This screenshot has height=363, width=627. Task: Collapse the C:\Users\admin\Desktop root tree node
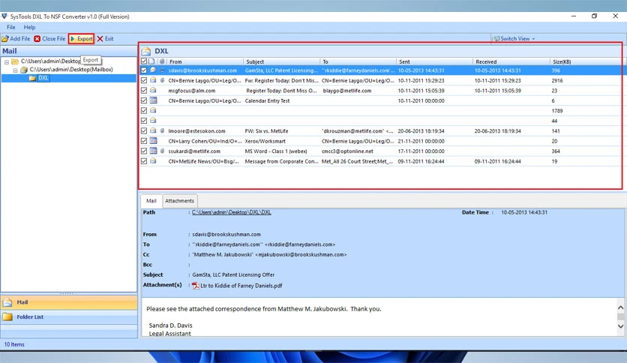pyautogui.click(x=7, y=62)
